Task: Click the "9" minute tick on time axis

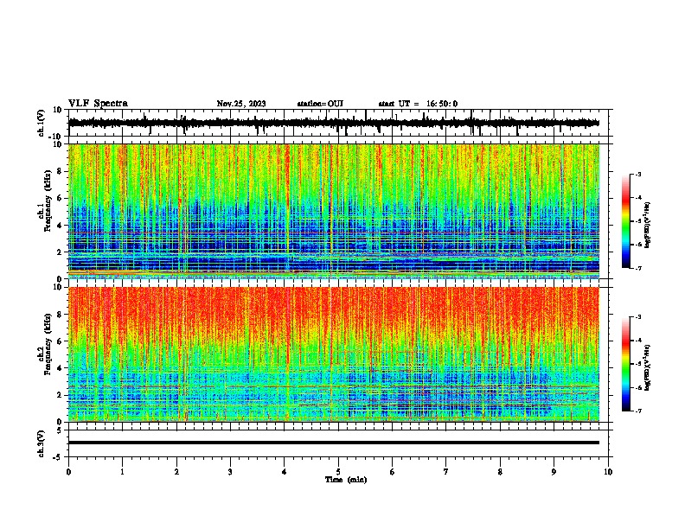Action: [554, 472]
